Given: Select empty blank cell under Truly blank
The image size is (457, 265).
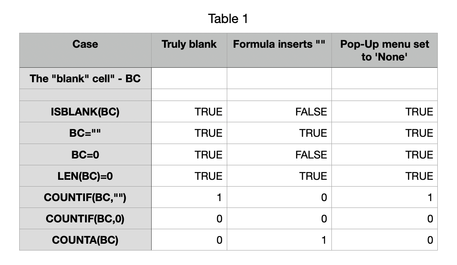Looking at the screenshot, I should tap(189, 78).
